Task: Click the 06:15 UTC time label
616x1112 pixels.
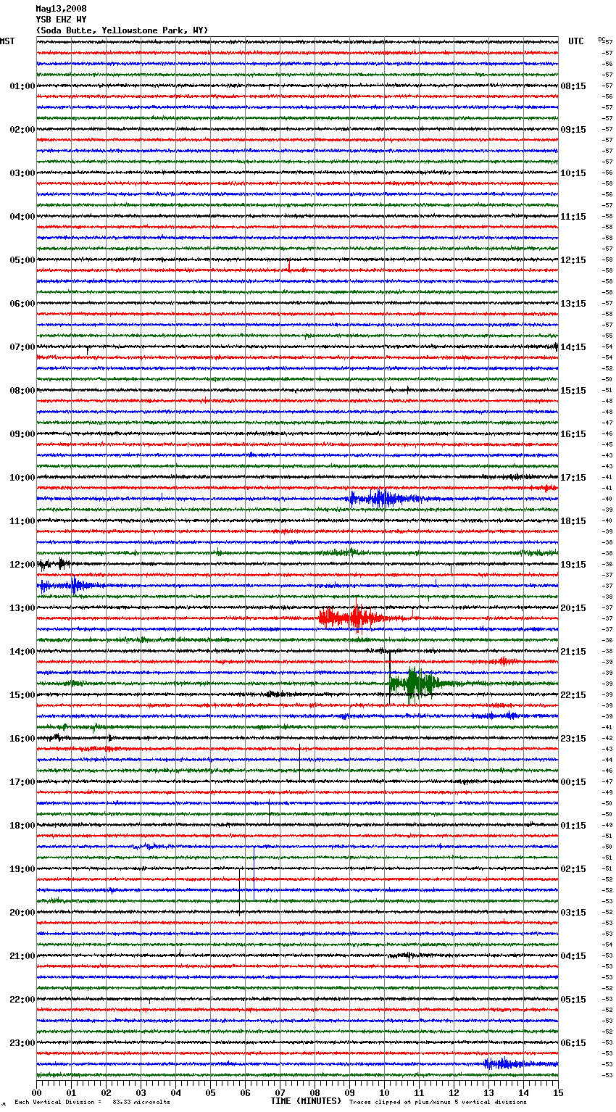Action: (573, 1043)
